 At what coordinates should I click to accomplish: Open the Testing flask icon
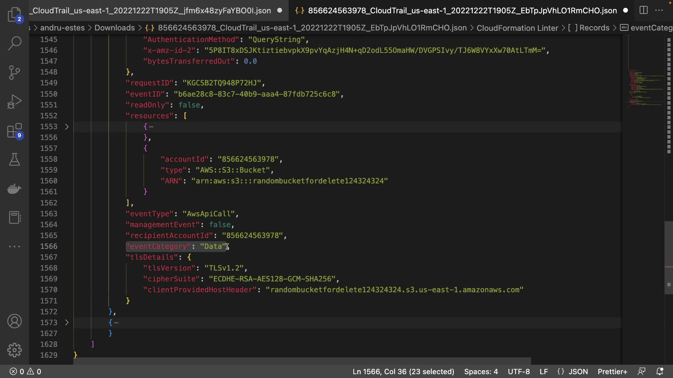pos(14,160)
